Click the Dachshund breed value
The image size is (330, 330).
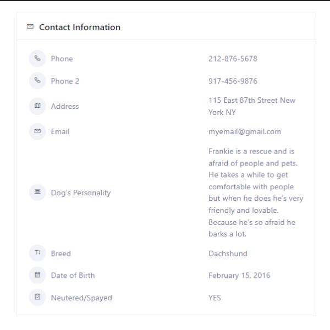tap(228, 254)
